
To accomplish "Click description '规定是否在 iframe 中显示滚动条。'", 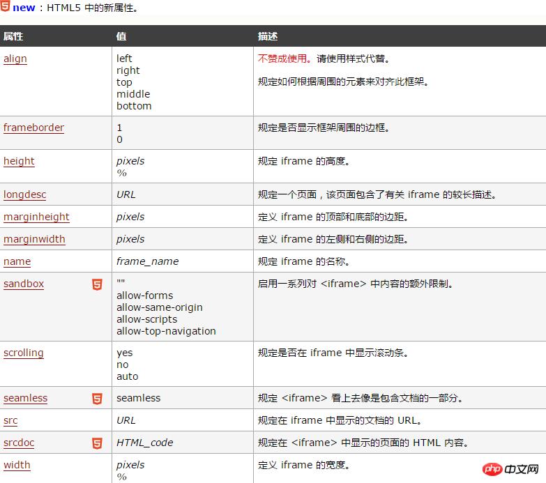I will click(x=333, y=353).
